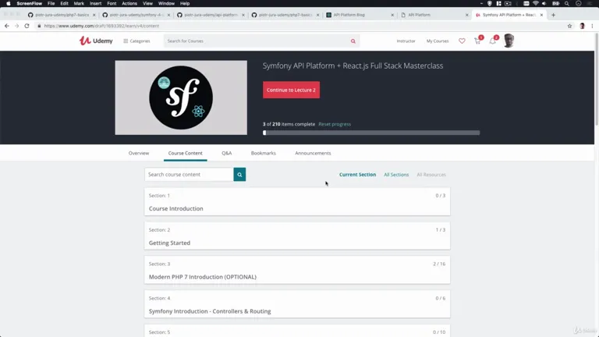Open the View menu
The width and height of the screenshot is (599, 337).
click(x=147, y=3)
